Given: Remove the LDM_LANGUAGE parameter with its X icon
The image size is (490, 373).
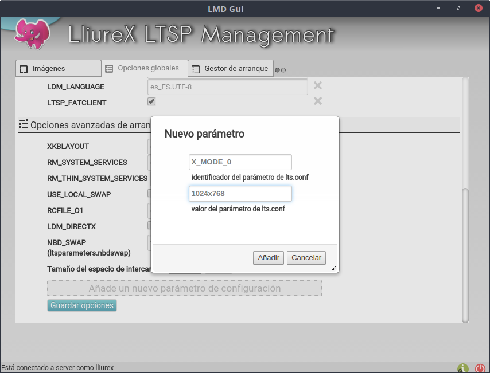Looking at the screenshot, I should pyautogui.click(x=317, y=86).
